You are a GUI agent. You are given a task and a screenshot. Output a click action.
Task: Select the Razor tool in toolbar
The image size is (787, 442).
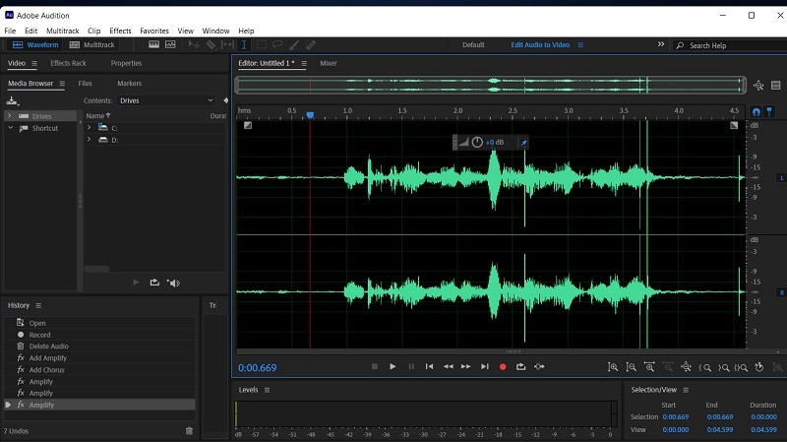[211, 45]
